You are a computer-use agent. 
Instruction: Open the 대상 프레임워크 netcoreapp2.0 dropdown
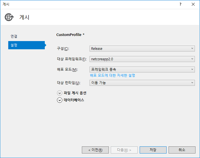(142, 59)
